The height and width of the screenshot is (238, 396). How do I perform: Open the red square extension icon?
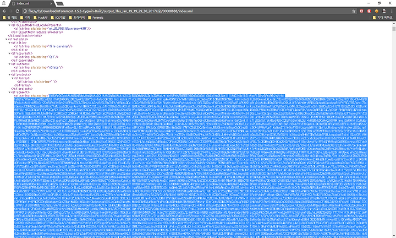coord(362,11)
